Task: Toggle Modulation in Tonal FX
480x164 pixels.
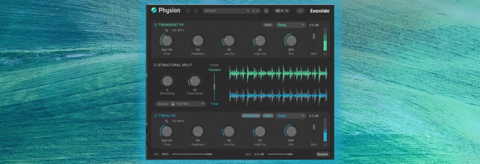Action: click(251, 116)
